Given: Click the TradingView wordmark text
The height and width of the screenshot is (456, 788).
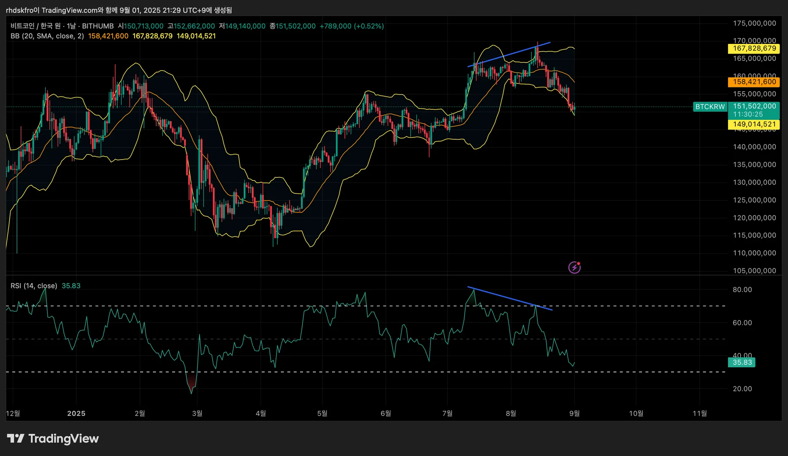Looking at the screenshot, I should tap(63, 439).
